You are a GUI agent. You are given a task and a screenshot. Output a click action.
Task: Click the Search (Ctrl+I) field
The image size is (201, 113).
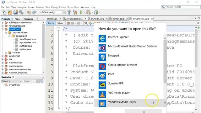181,7
